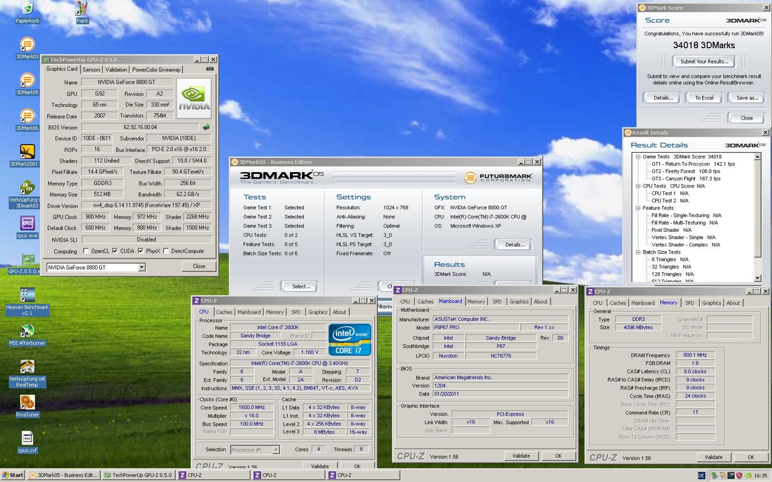Collapse the Feature Tests tree node
772x482 pixels.
(638, 208)
